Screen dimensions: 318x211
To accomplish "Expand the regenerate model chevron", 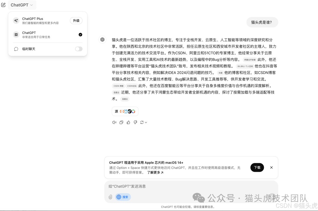I will [x=146, y=122].
